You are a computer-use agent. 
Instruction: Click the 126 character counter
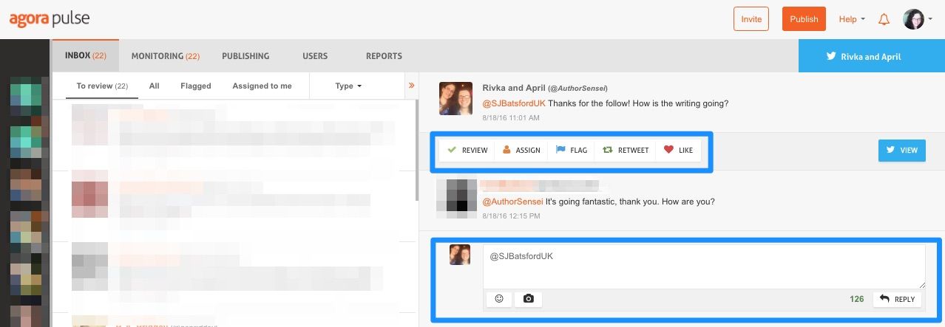[x=857, y=299]
